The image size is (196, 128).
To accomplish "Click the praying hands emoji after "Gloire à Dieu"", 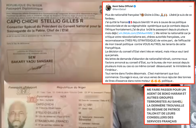I will tap(162, 15).
